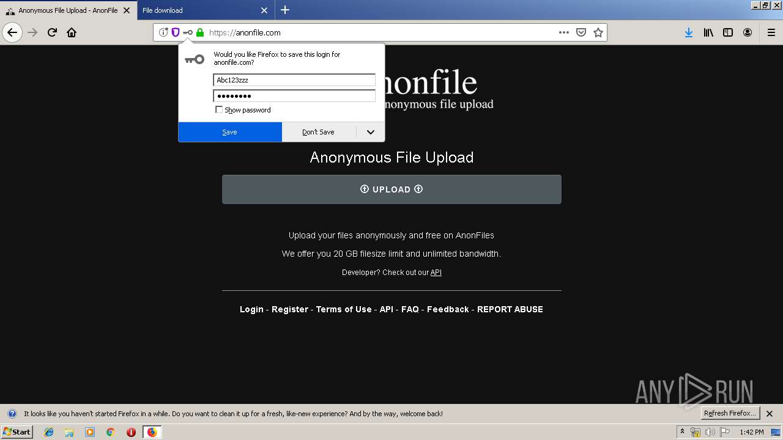
Task: Enable the Show password checkbox
Action: tap(219, 110)
